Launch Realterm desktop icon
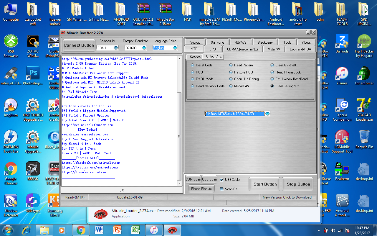The height and width of the screenshot is (236, 377). 342,171
